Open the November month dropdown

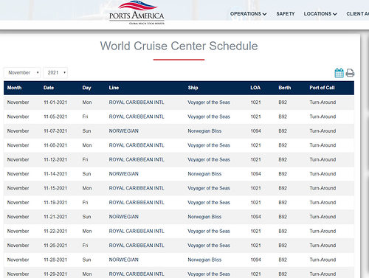(x=22, y=72)
